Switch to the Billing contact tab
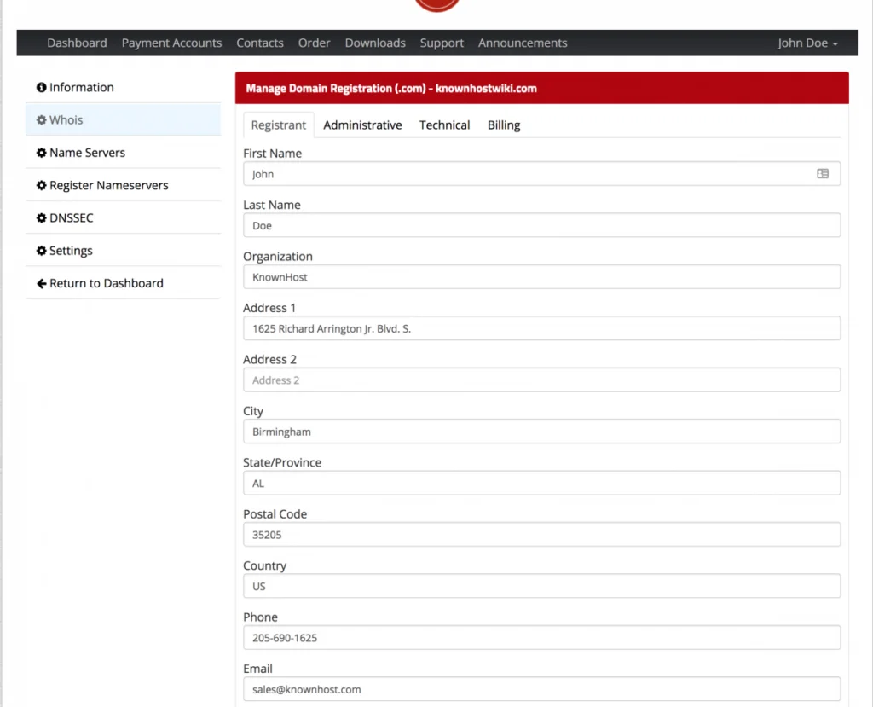 (504, 125)
